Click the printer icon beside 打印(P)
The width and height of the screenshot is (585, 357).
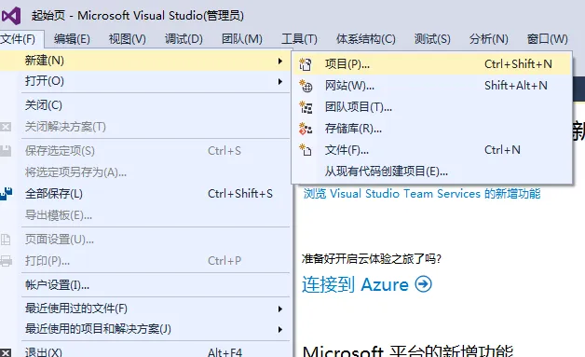coord(6,261)
